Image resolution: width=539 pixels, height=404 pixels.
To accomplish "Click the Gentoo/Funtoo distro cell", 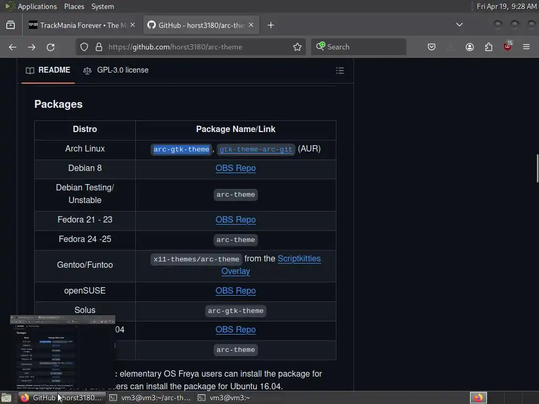I will pos(85,265).
